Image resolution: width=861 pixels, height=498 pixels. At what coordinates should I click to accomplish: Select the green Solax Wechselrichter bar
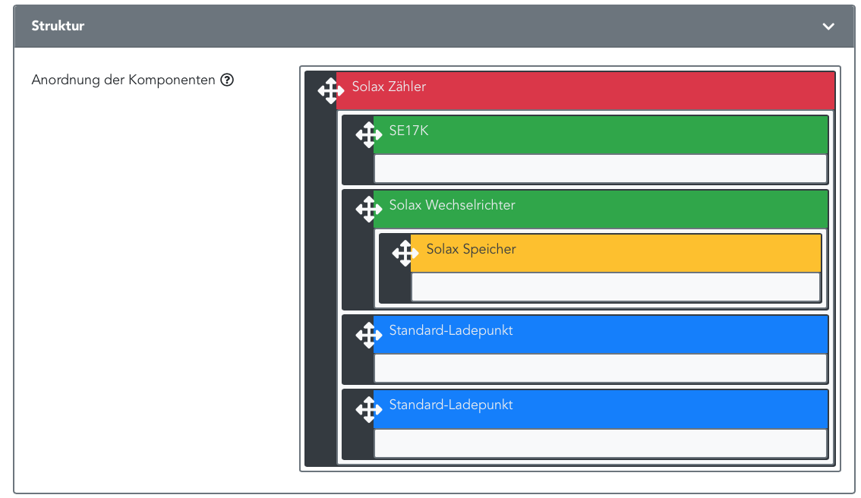coord(601,210)
